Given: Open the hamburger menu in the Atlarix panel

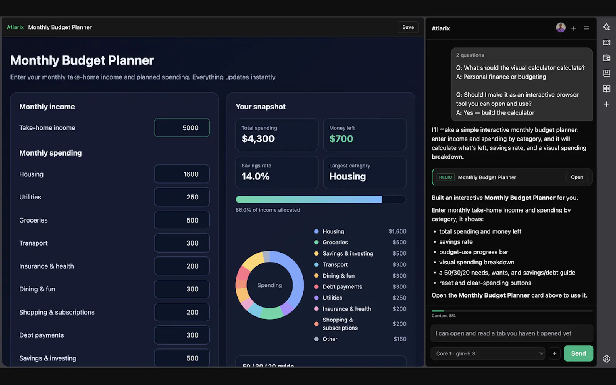Looking at the screenshot, I should tap(586, 28).
